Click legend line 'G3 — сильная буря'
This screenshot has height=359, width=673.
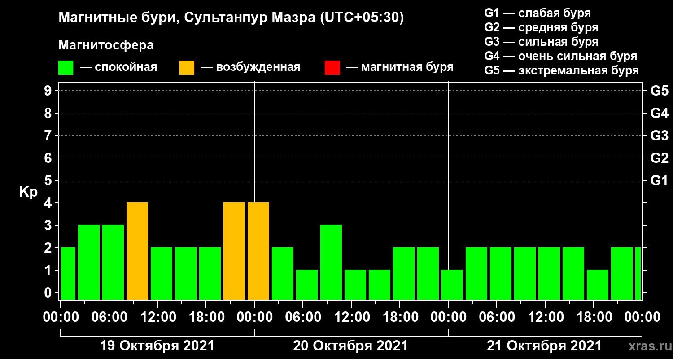tap(541, 42)
